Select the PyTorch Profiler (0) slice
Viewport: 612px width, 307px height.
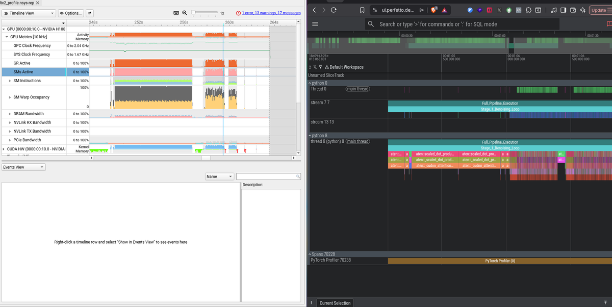[500, 261]
